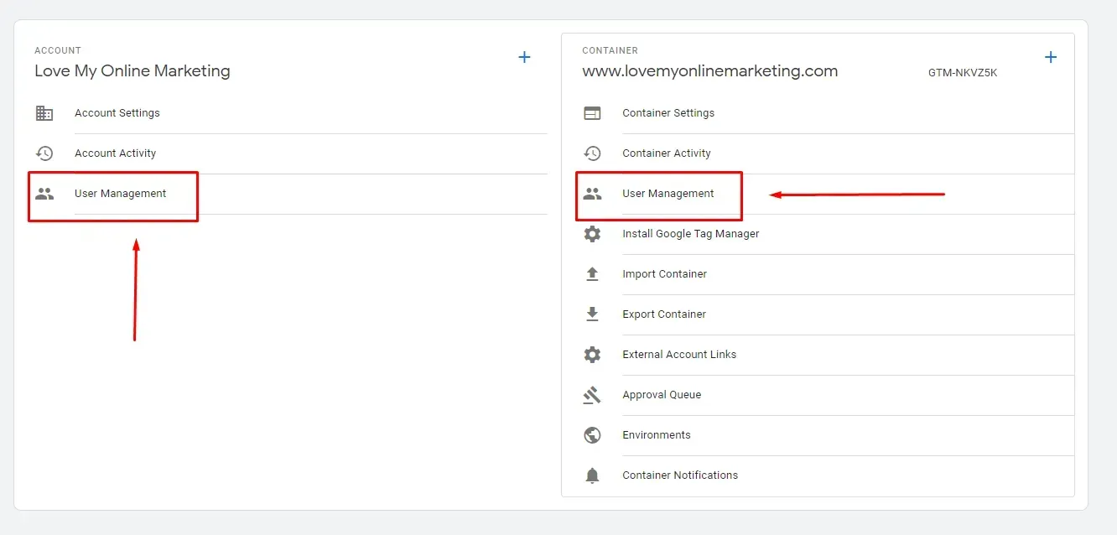Screen dimensions: 1117x535
Task: Click the ACCOUNT section label
Action: [x=58, y=50]
